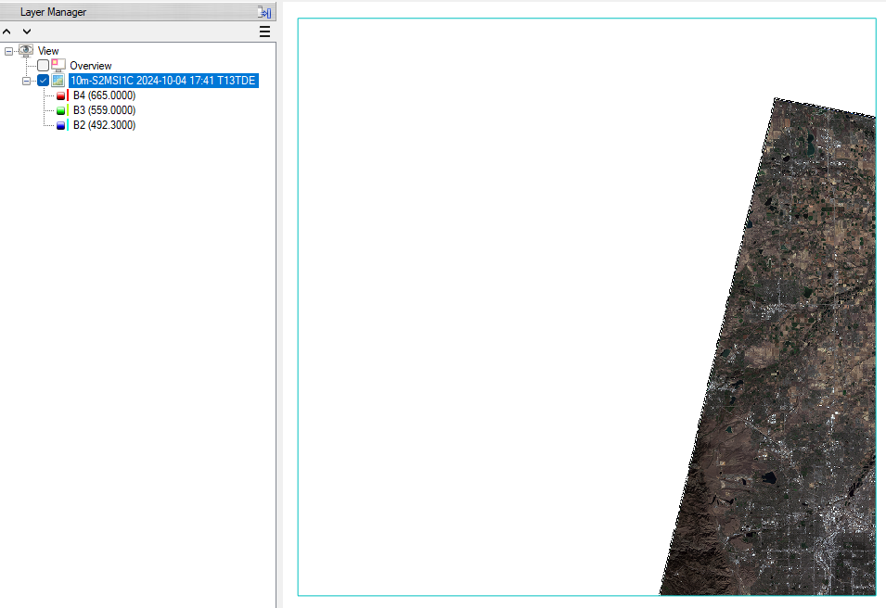
Task: Click the Overview window icon
Action: (x=58, y=66)
